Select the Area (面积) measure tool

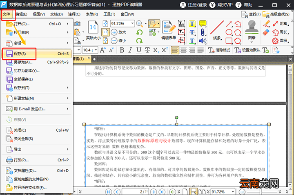coord(280,40)
